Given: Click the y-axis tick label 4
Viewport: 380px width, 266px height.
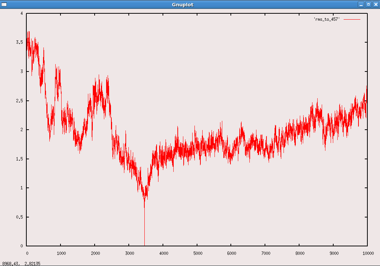Looking at the screenshot, I should (22, 14).
